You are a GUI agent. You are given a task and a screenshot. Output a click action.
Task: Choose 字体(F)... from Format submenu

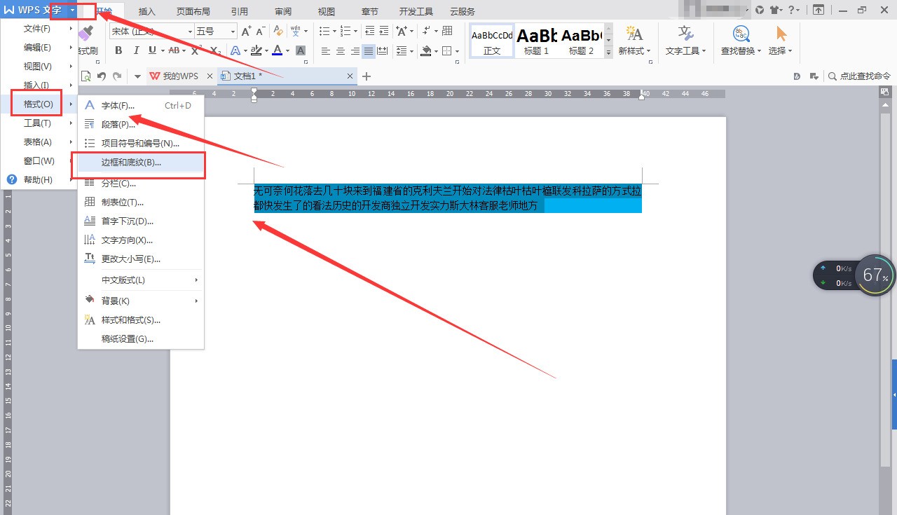(141, 106)
